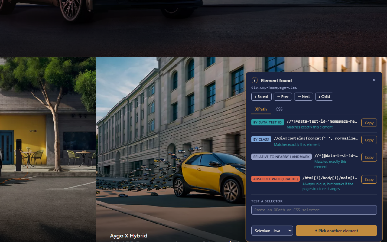The width and height of the screenshot is (387, 242).
Task: Copy the absolute path XPath
Action: click(369, 179)
